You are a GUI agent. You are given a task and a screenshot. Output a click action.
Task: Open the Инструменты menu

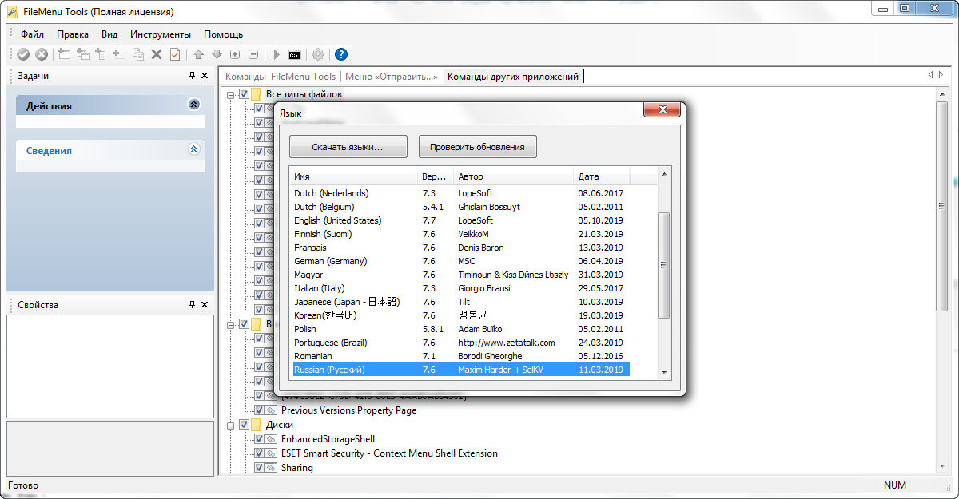161,34
